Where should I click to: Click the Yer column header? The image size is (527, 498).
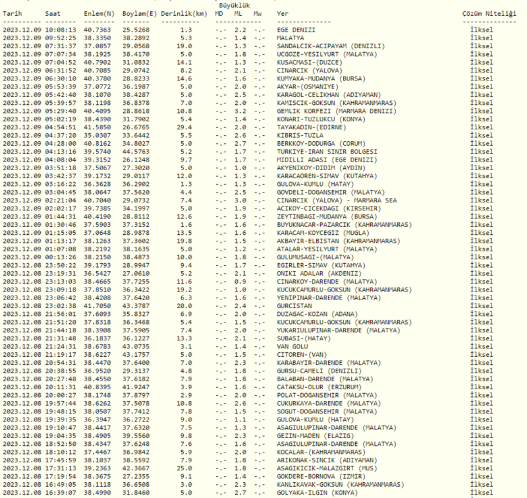tap(283, 13)
